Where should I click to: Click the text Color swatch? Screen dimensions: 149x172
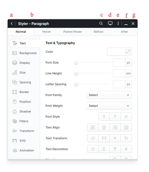tap(128, 52)
